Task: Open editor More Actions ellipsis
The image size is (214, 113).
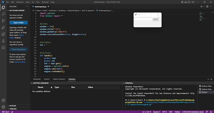Action: tap(211, 7)
